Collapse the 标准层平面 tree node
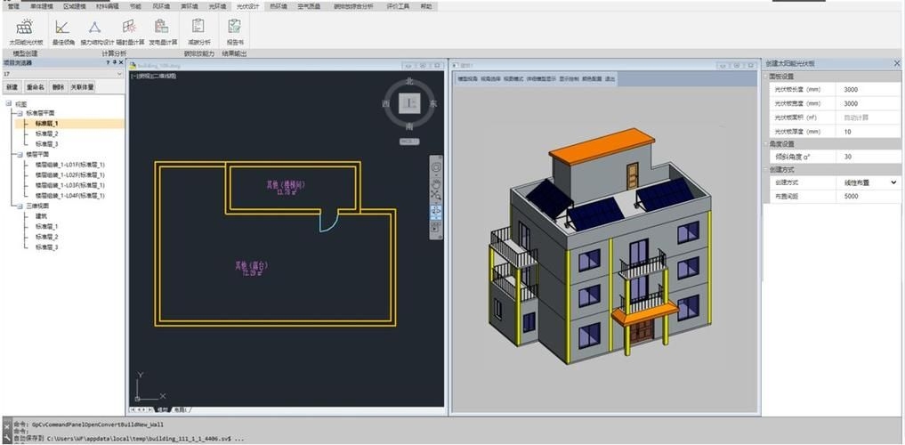 point(19,114)
